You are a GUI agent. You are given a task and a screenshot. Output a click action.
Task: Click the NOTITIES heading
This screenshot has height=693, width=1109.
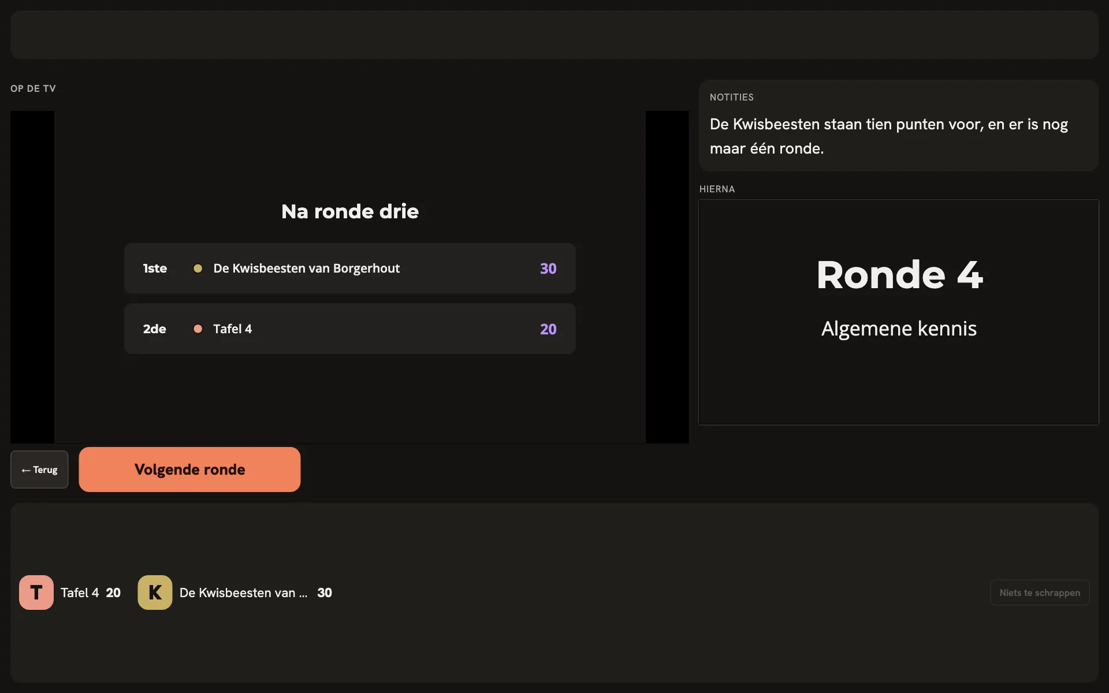pos(731,97)
